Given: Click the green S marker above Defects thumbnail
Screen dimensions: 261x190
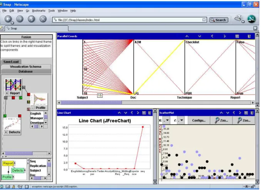Looking at the screenshot, I should (x=5, y=116).
